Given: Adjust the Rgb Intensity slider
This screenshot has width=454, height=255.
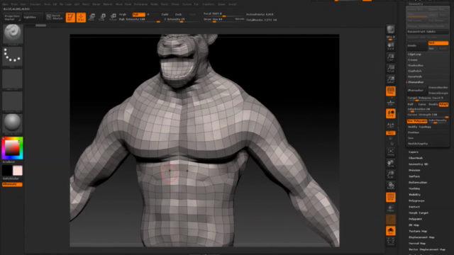Looking at the screenshot, I should tap(140, 20).
